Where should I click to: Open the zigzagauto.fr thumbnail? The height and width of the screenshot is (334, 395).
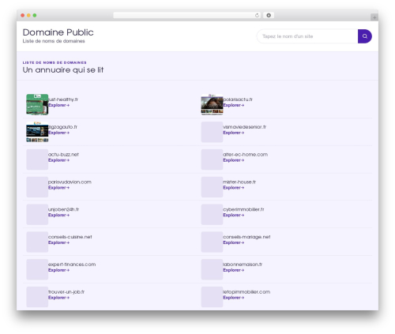click(x=37, y=132)
